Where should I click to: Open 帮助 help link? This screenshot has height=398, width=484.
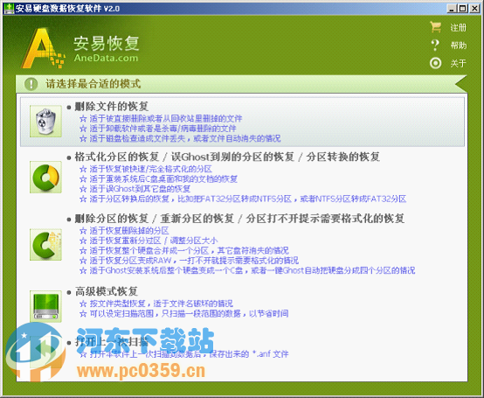click(x=459, y=45)
